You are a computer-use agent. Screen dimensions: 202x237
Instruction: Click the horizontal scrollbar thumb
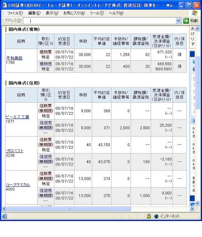click(x=69, y=209)
